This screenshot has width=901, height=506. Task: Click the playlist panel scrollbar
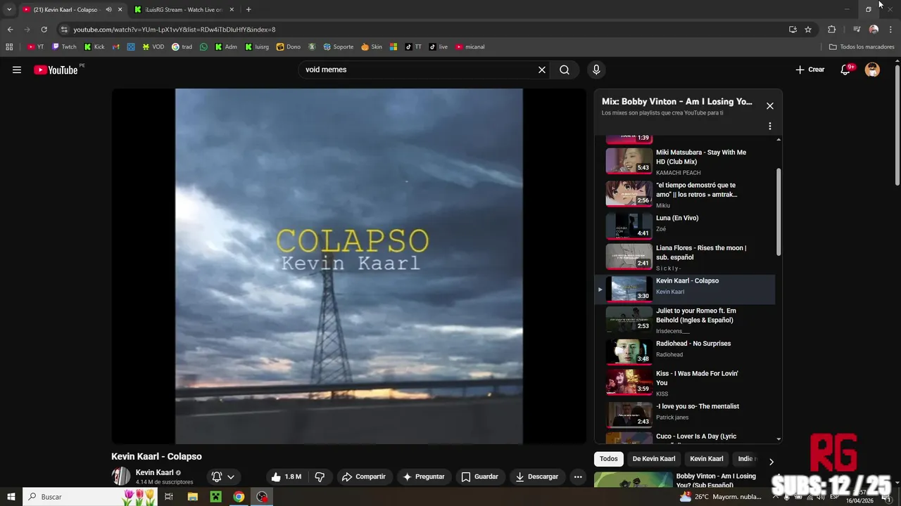779,212
